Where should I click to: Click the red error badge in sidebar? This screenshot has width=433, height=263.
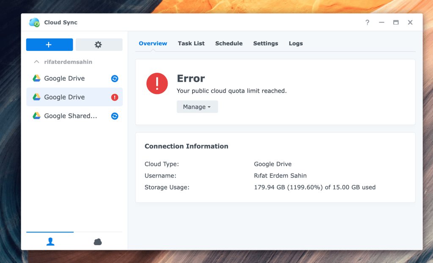pos(115,97)
